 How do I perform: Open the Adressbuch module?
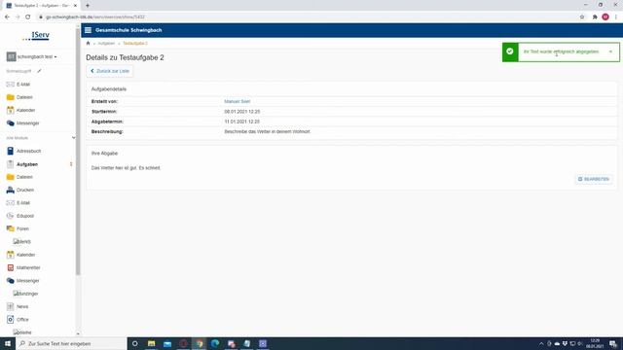(x=28, y=152)
